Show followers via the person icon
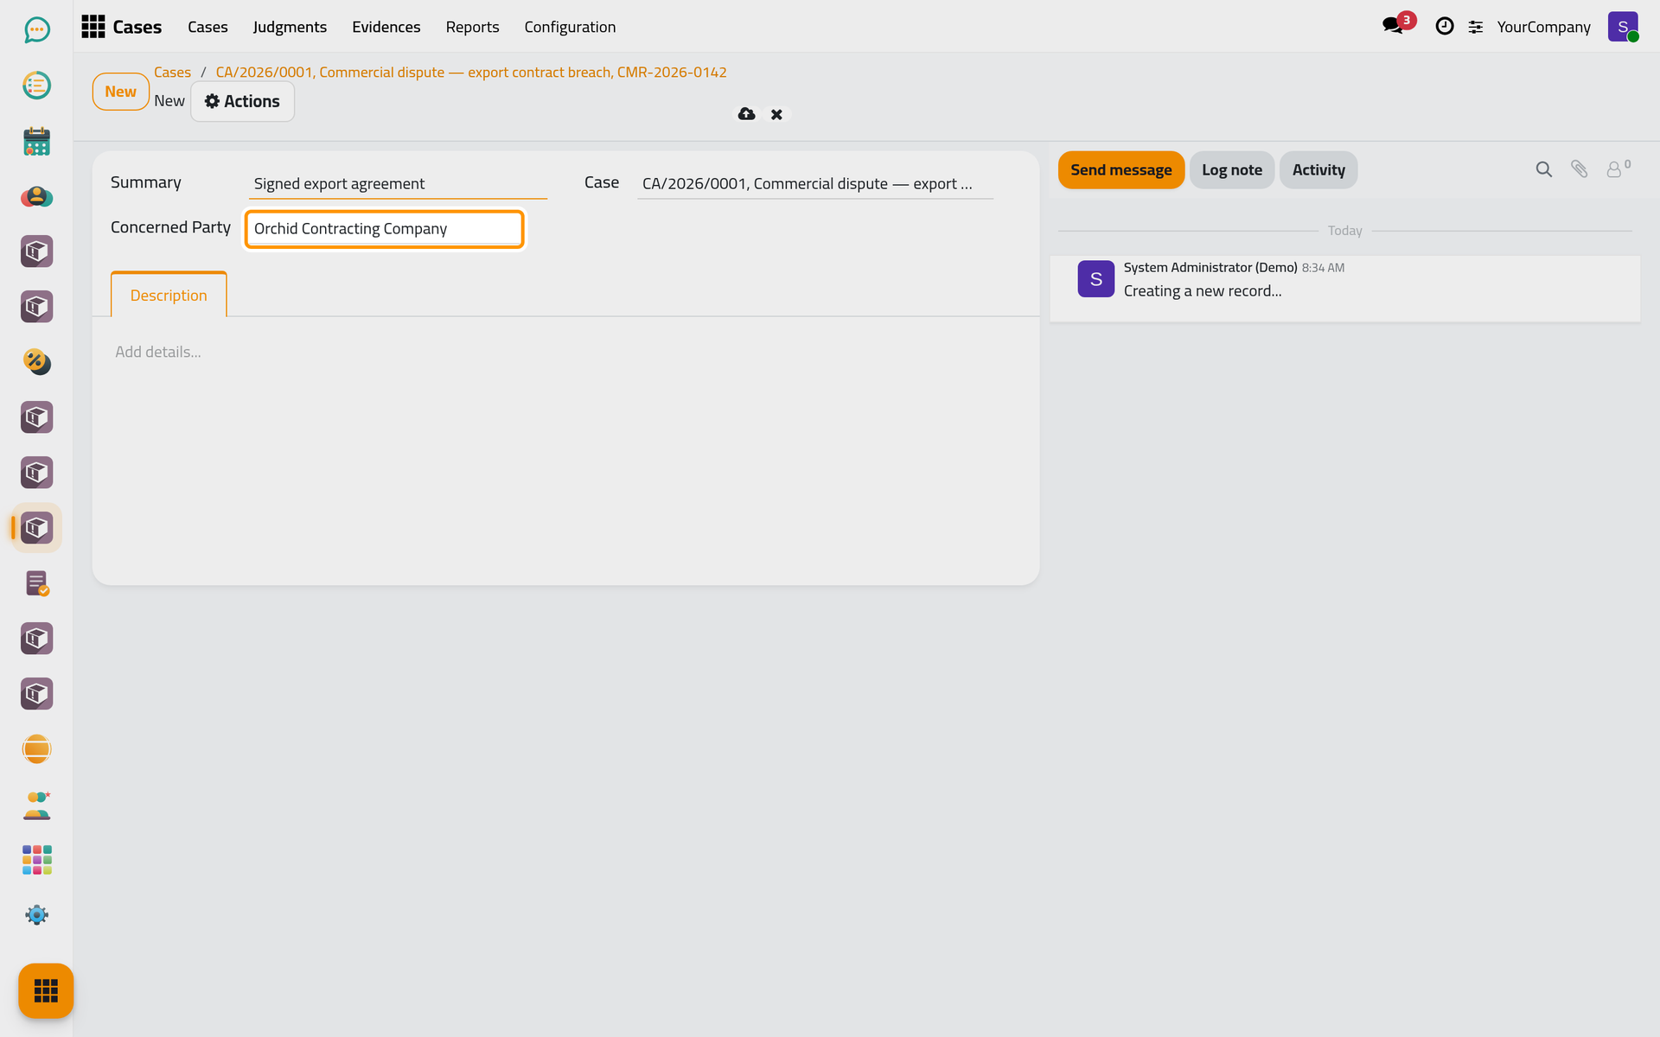The image size is (1660, 1037). click(x=1618, y=169)
